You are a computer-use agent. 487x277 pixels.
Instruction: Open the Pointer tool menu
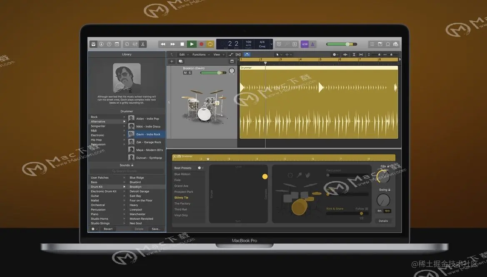pyautogui.click(x=279, y=54)
